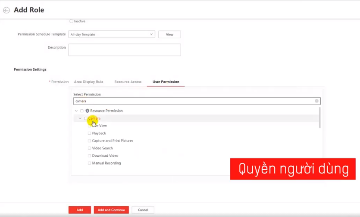Click the View template button
This screenshot has width=360, height=217.
(169, 34)
